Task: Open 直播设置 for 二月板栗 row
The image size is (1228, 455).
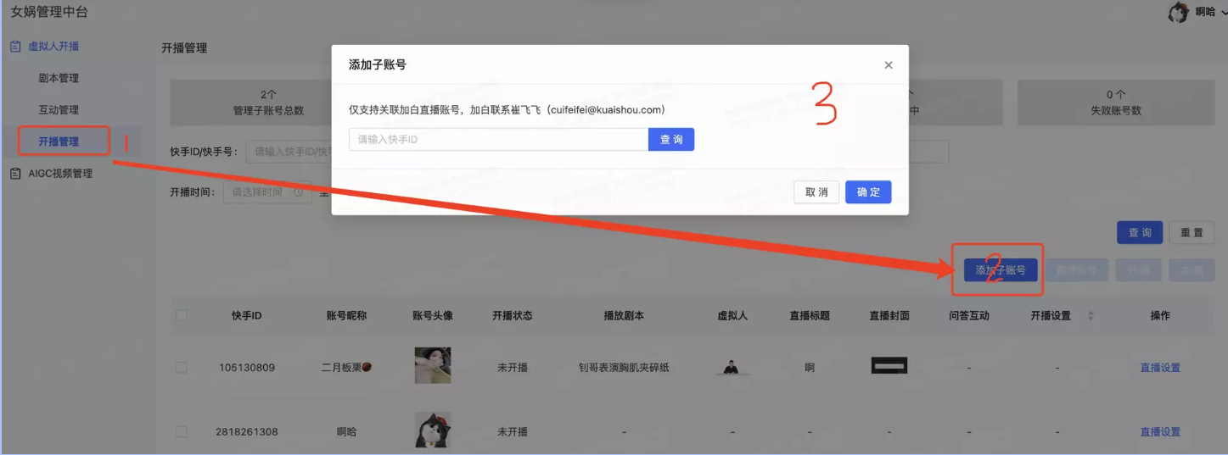Action: pos(1160,368)
